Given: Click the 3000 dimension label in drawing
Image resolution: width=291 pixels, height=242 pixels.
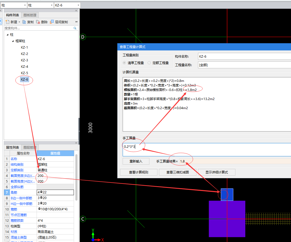Looking at the screenshot, I should point(90,128).
